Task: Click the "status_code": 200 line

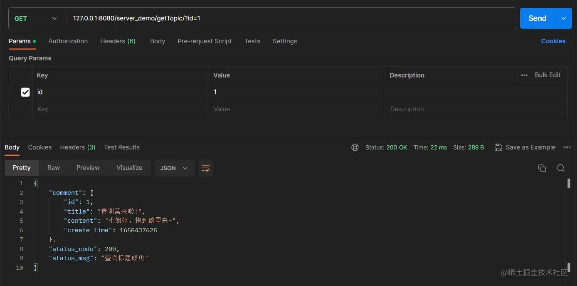Action: (x=84, y=249)
